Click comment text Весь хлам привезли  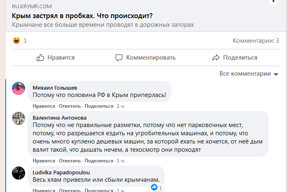(x=96, y=180)
